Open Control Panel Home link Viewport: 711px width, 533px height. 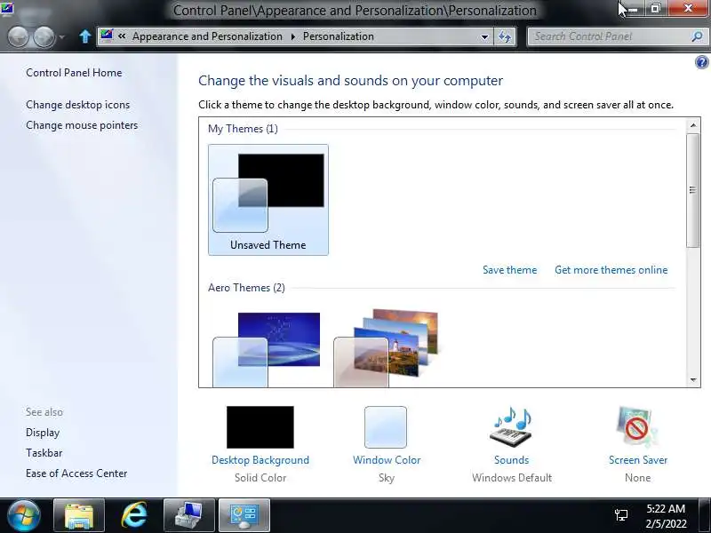click(74, 73)
